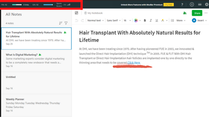Select the Hair Transplant note in the list
This screenshot has width=209, height=140.
pos(36,39)
